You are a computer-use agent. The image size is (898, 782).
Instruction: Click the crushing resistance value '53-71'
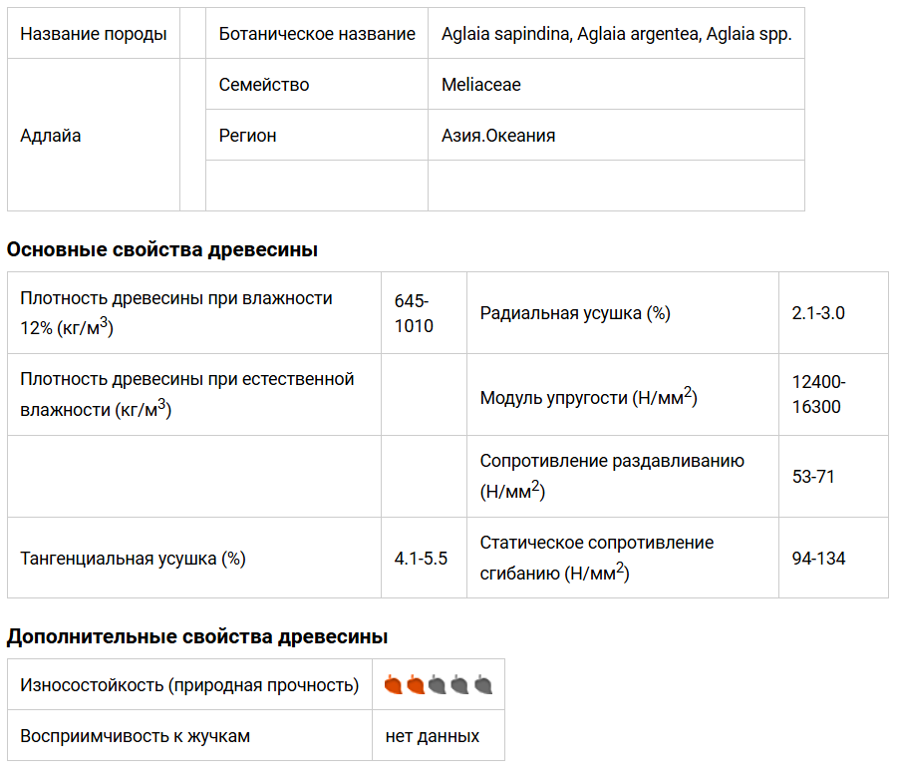[813, 476]
